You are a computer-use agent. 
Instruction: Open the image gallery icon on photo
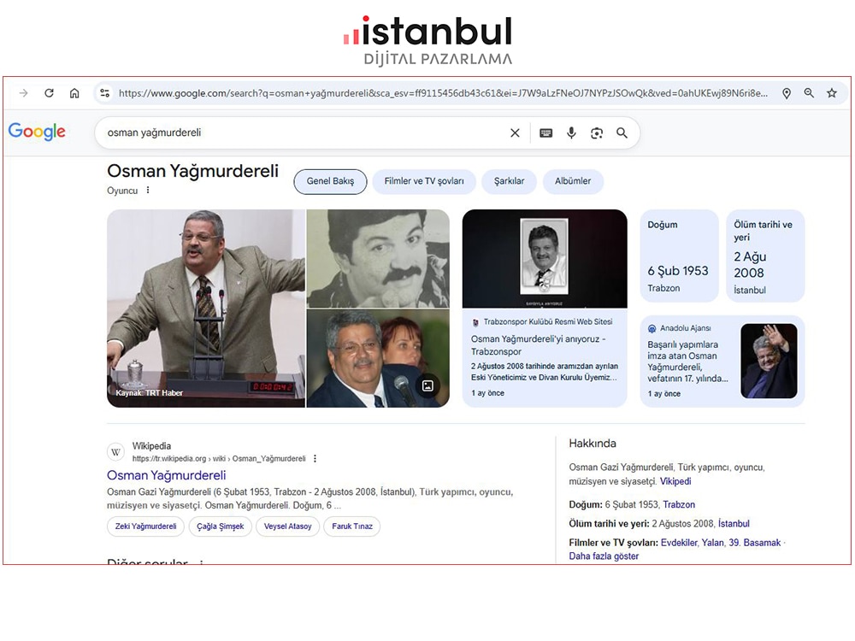(x=428, y=385)
